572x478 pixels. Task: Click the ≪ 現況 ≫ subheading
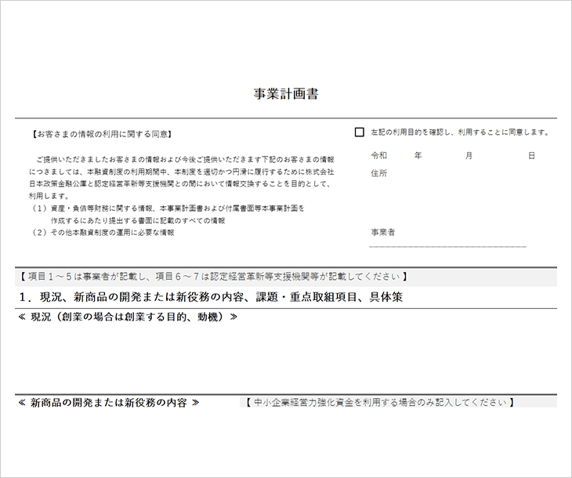pyautogui.click(x=127, y=317)
